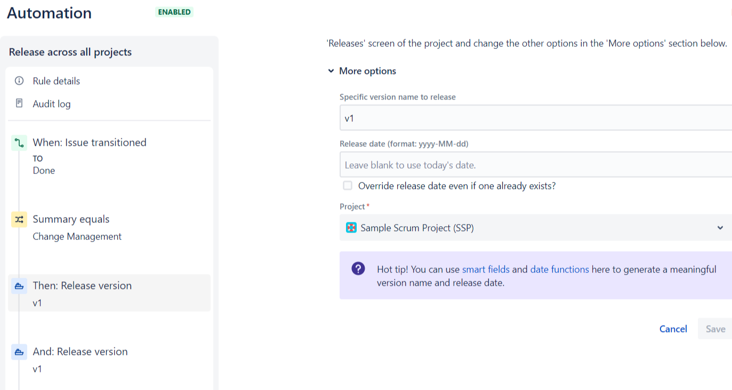Click the release date input field
Viewport: 732px width, 390px height.
[533, 164]
